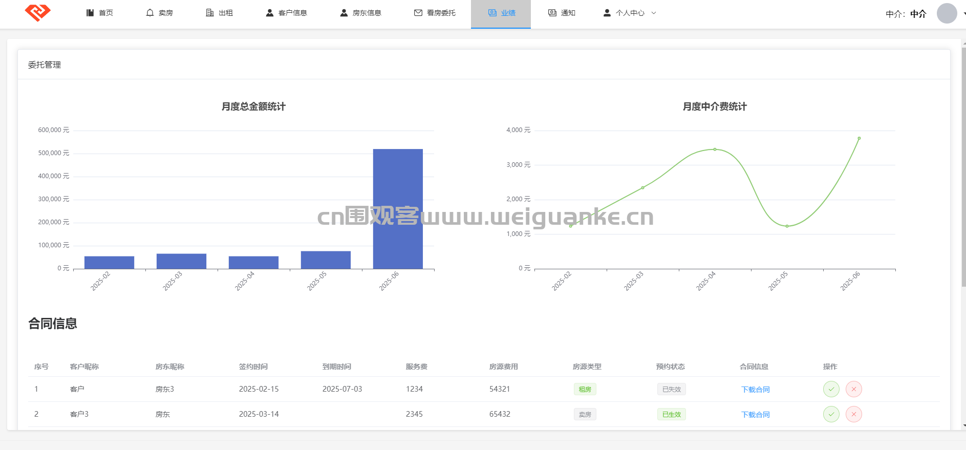Click the icon beside 通知
Image resolution: width=966 pixels, height=450 pixels.
pyautogui.click(x=552, y=13)
